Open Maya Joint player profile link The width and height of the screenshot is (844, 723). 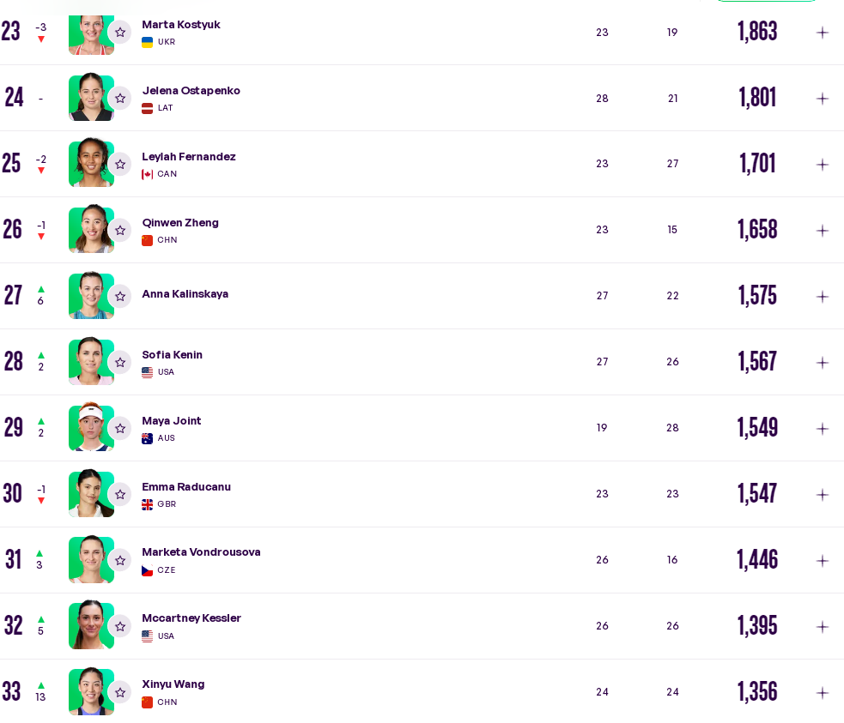click(171, 421)
